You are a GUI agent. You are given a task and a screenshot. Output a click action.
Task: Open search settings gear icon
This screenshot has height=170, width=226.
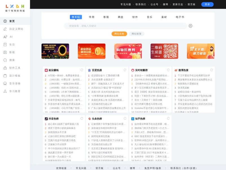coord(190,26)
